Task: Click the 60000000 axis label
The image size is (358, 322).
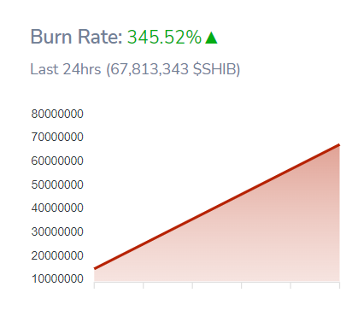Action: (x=57, y=161)
